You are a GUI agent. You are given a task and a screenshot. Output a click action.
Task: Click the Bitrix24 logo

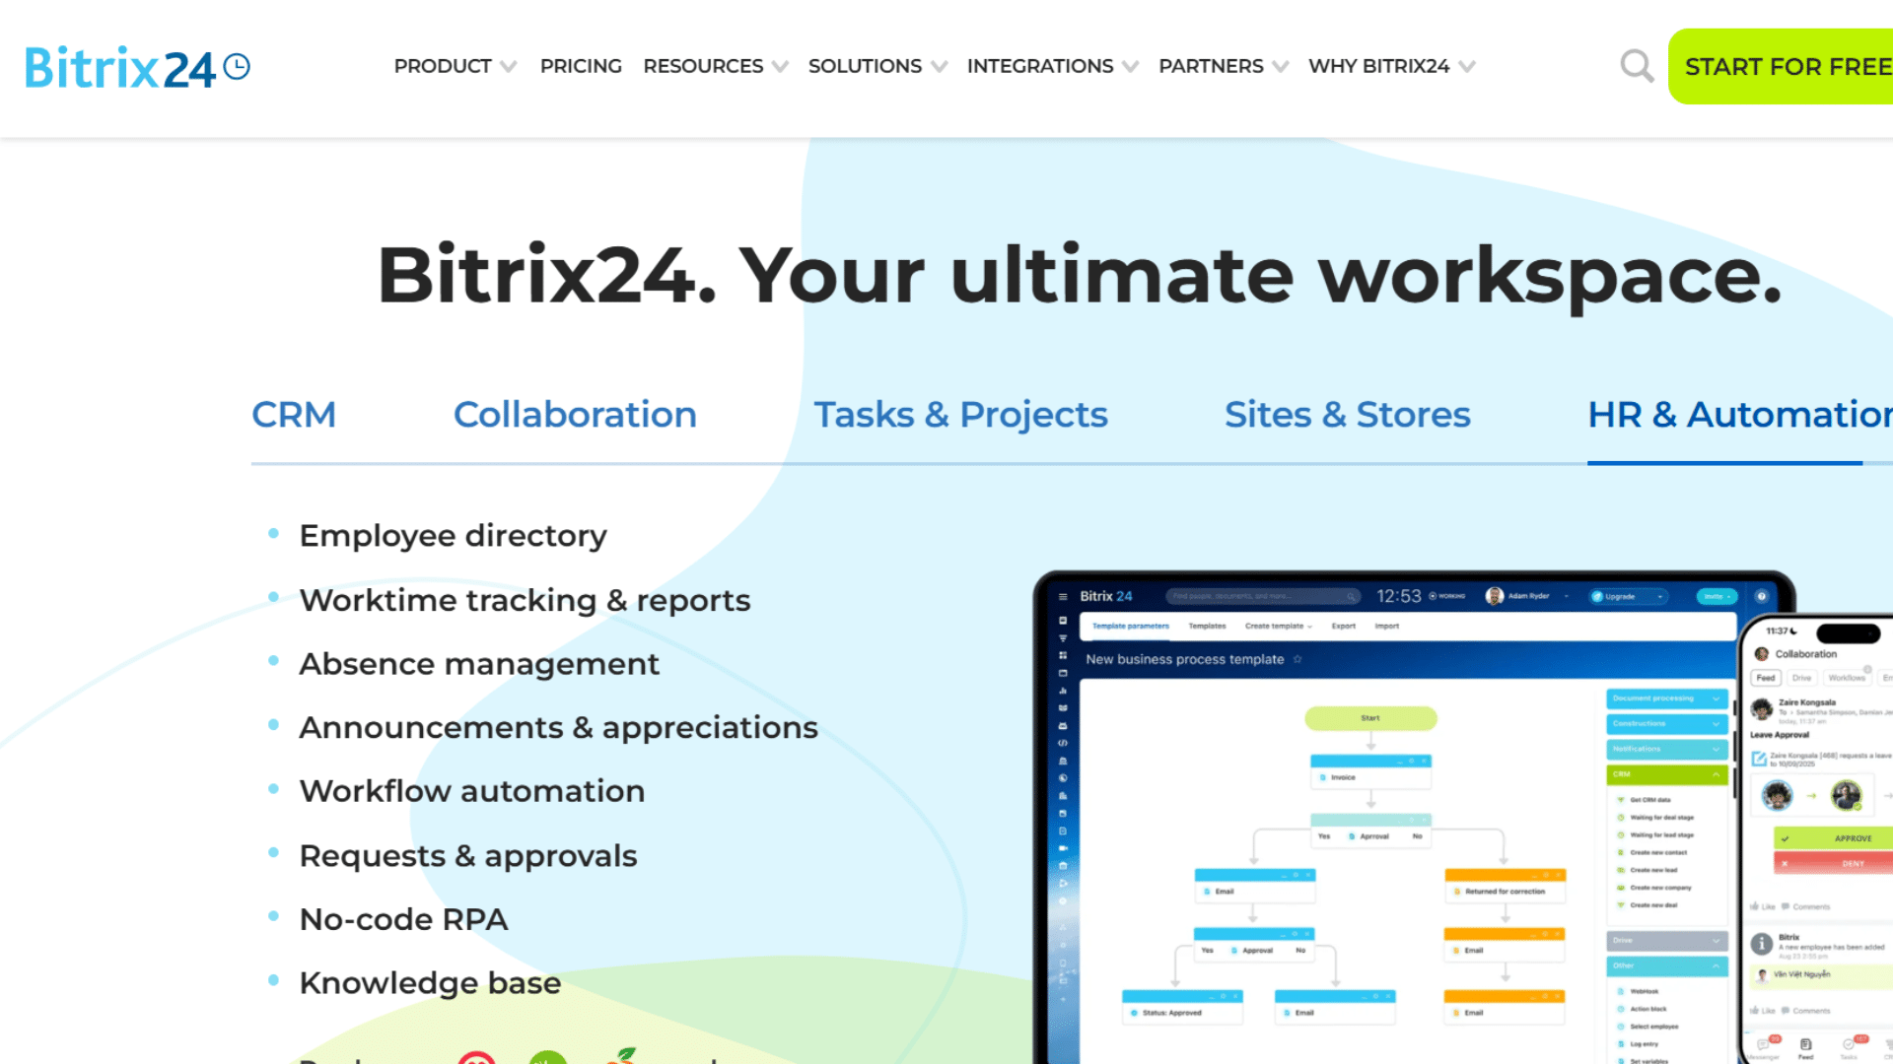coord(137,67)
